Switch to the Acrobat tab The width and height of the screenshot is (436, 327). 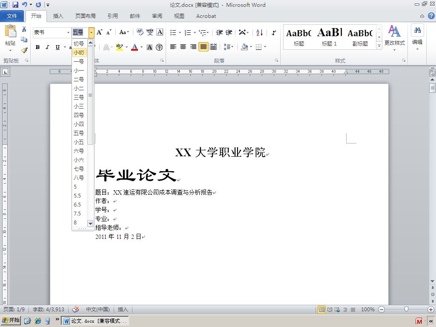click(206, 16)
